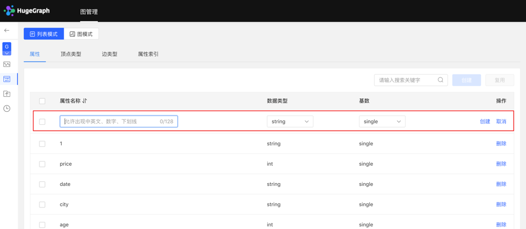Click the back arrow in the sidebar
Viewport: 526px width, 229px height.
pos(6,31)
